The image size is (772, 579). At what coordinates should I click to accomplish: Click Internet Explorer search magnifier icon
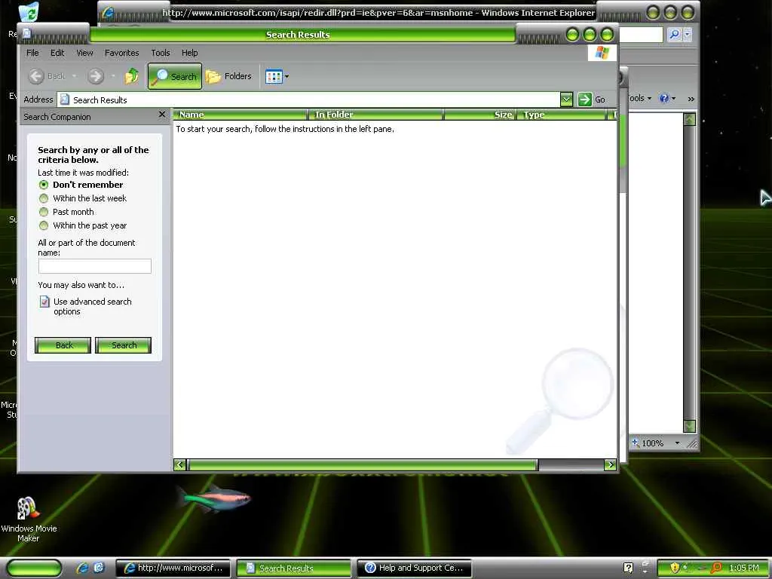[x=675, y=34]
